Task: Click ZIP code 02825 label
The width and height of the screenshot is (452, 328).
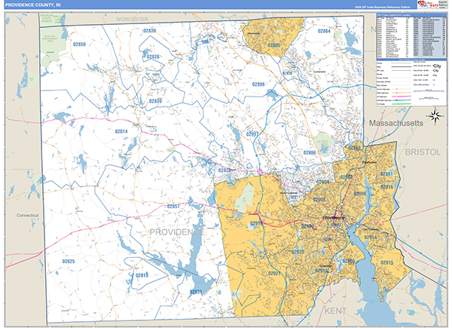Action: click(68, 261)
